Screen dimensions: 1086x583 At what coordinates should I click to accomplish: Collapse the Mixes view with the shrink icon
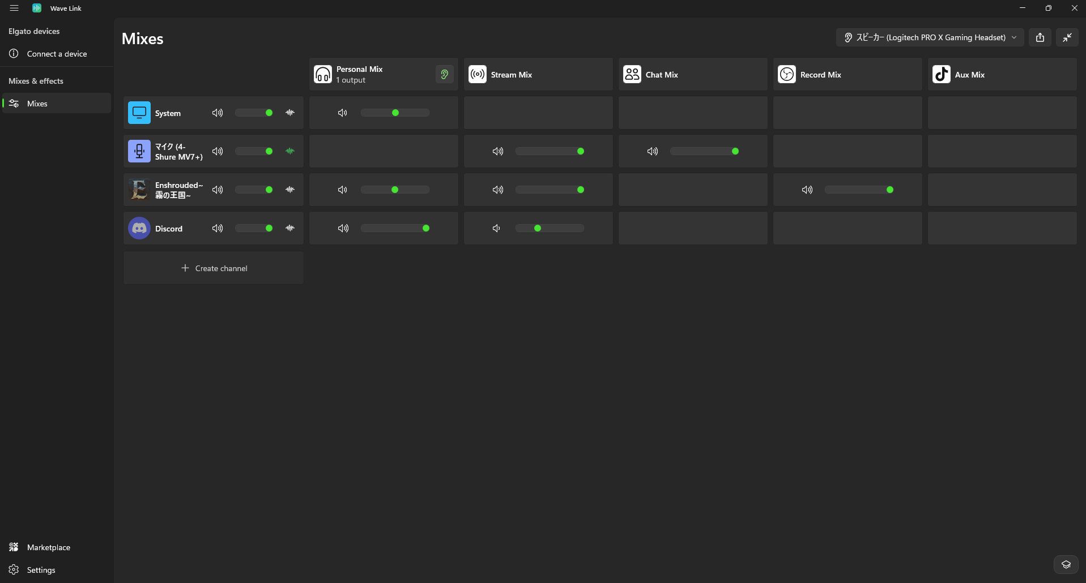tap(1067, 37)
